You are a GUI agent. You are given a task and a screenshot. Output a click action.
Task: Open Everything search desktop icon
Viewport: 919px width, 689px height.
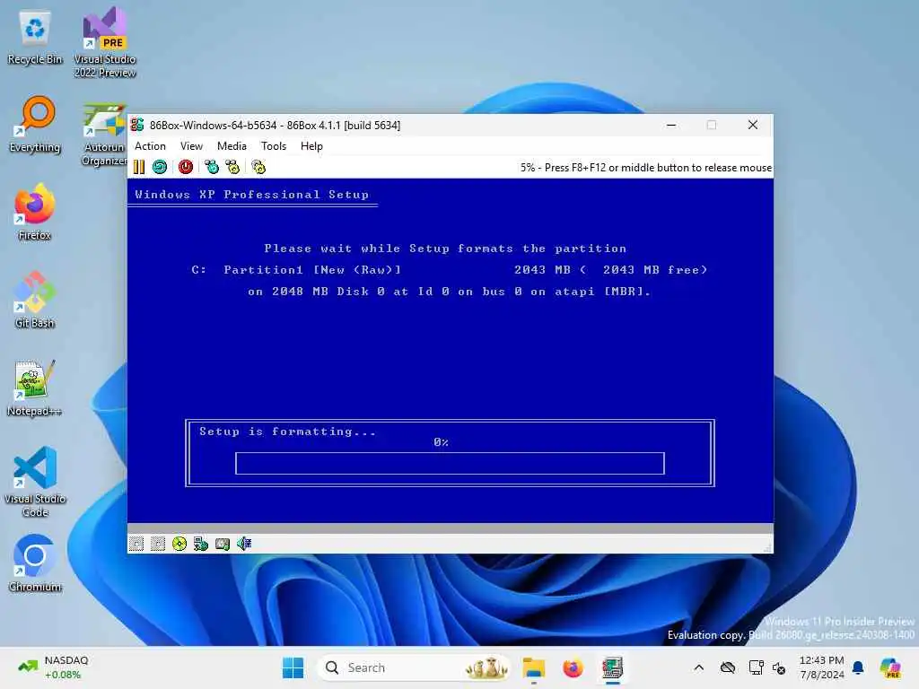point(35,126)
